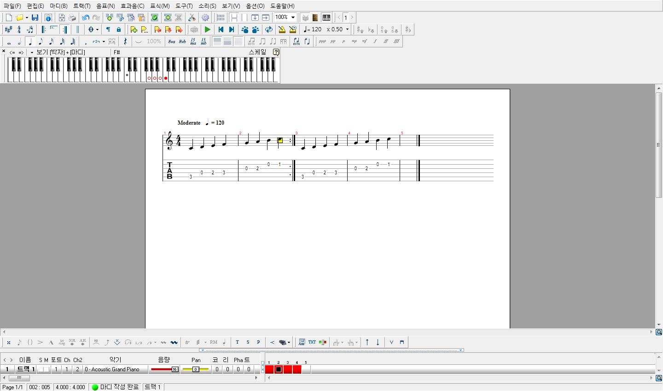Open the 효과음(C) menu
This screenshot has width=663, height=391.
[x=133, y=6]
